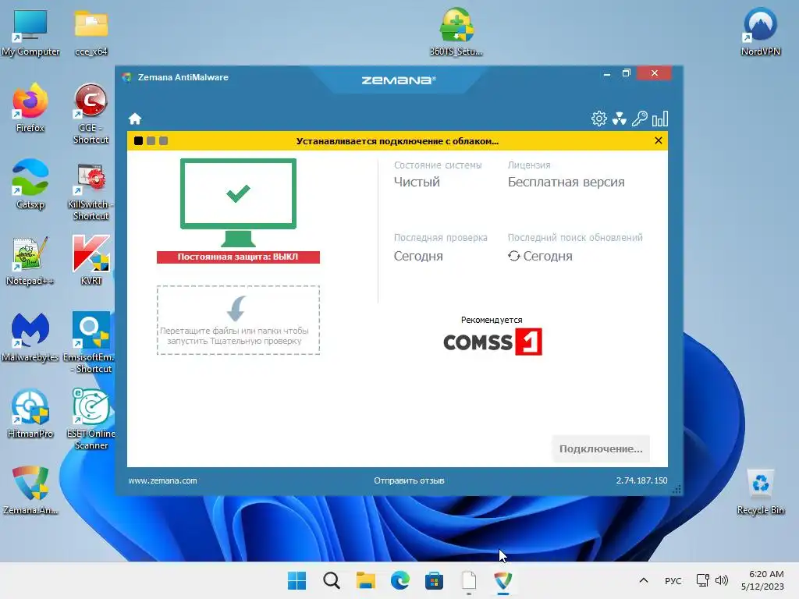Viewport: 799px width, 599px height.
Task: Click the red 'Постоянная защита: ВЫКЛ' bar
Action: 238,257
